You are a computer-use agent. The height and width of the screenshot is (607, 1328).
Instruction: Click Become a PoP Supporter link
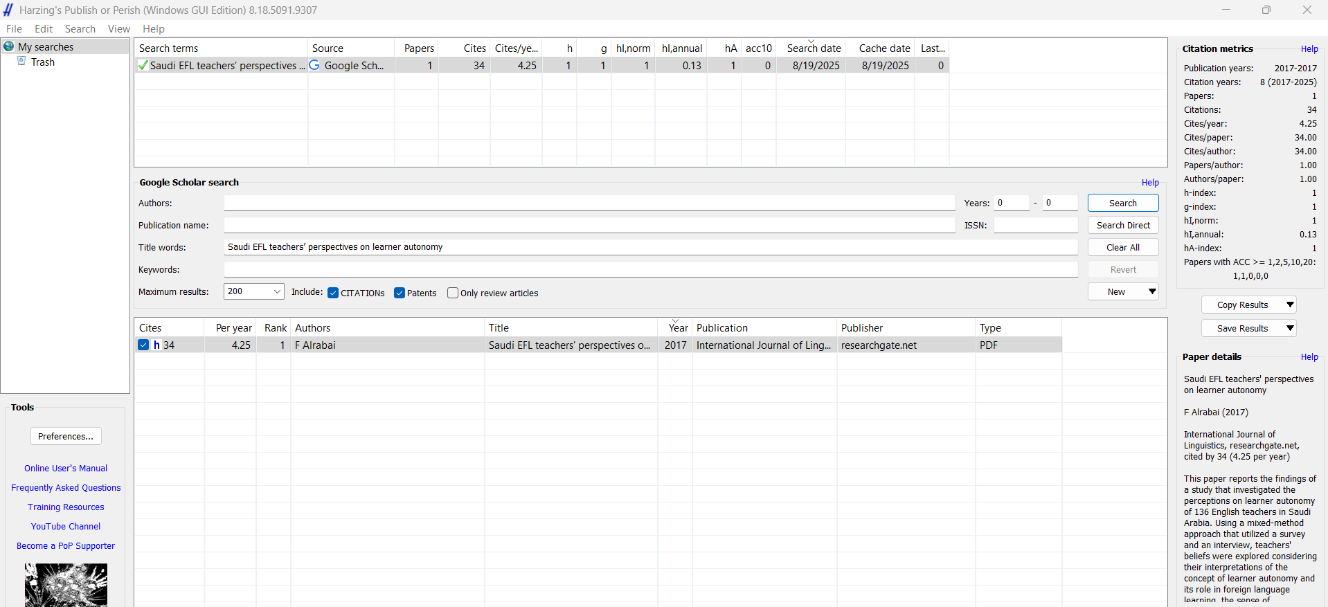pos(66,545)
